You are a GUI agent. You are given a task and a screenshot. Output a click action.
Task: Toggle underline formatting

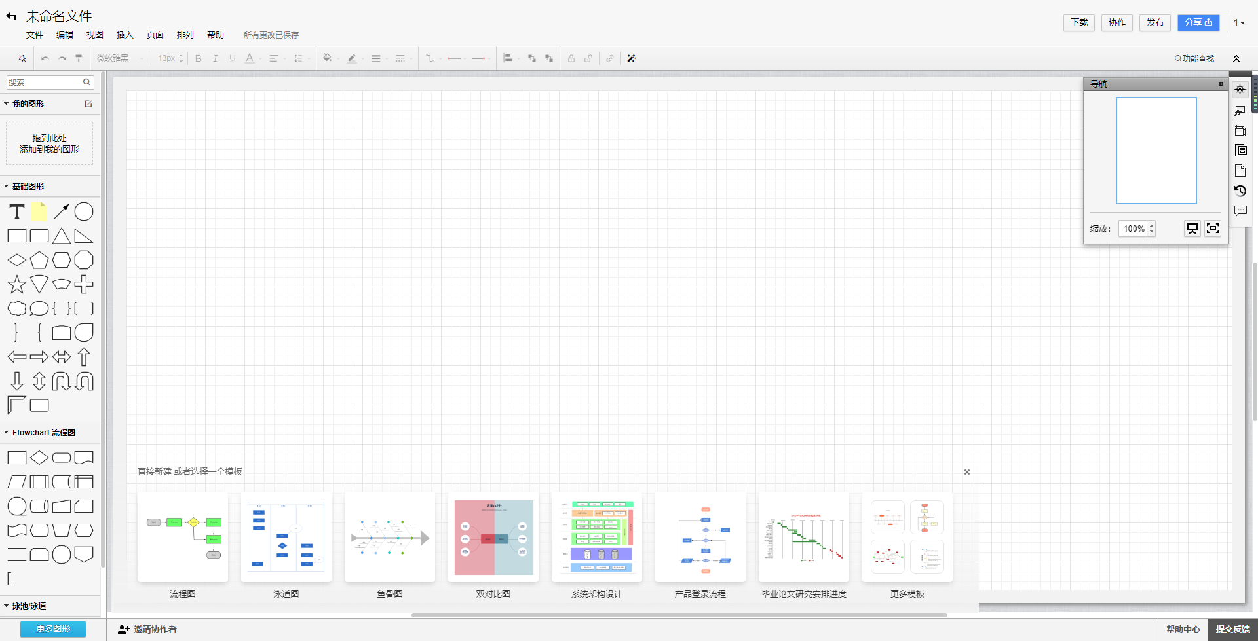[x=232, y=58]
